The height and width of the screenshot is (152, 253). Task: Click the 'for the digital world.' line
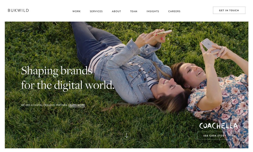[68, 85]
